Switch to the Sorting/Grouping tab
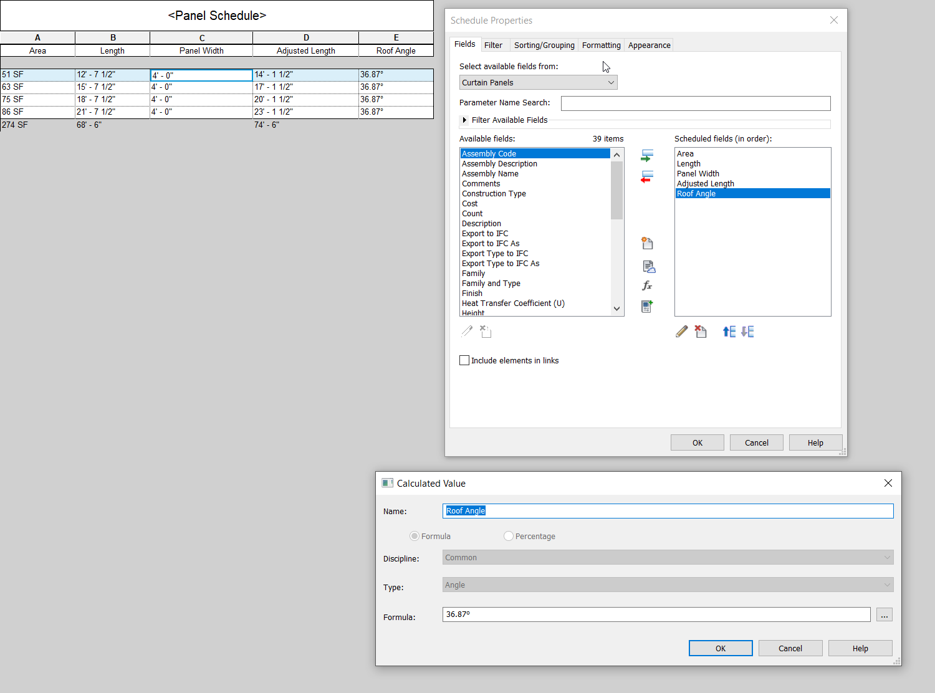 544,45
